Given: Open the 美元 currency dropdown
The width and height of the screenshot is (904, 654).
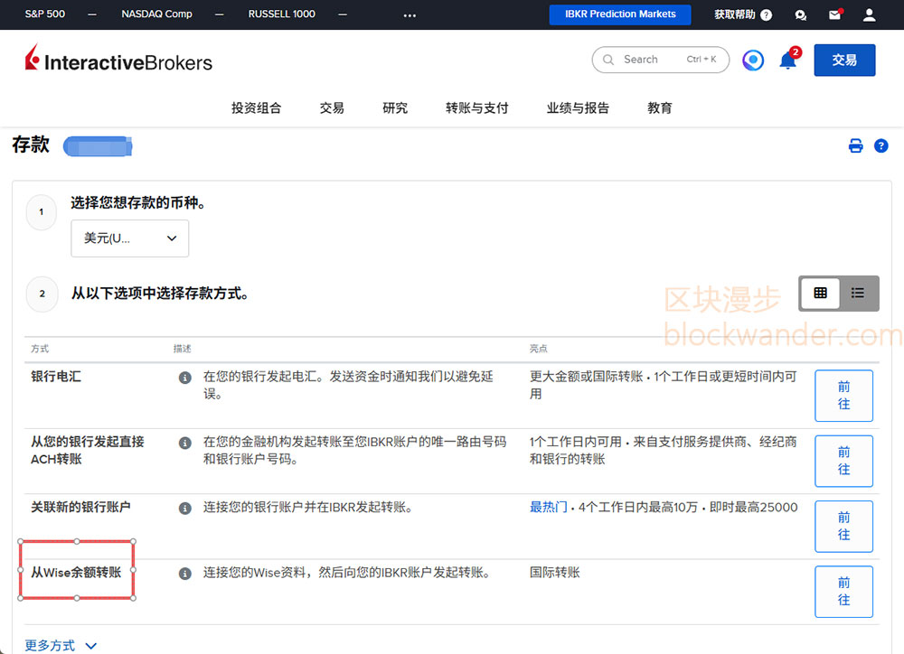Looking at the screenshot, I should tap(129, 238).
